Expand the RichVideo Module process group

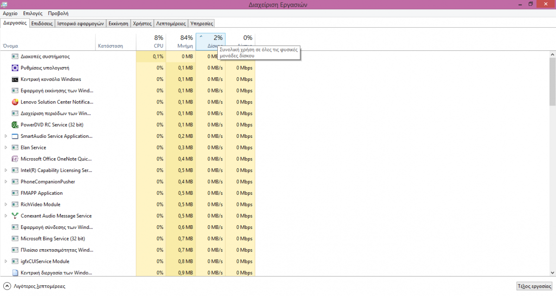[6, 204]
